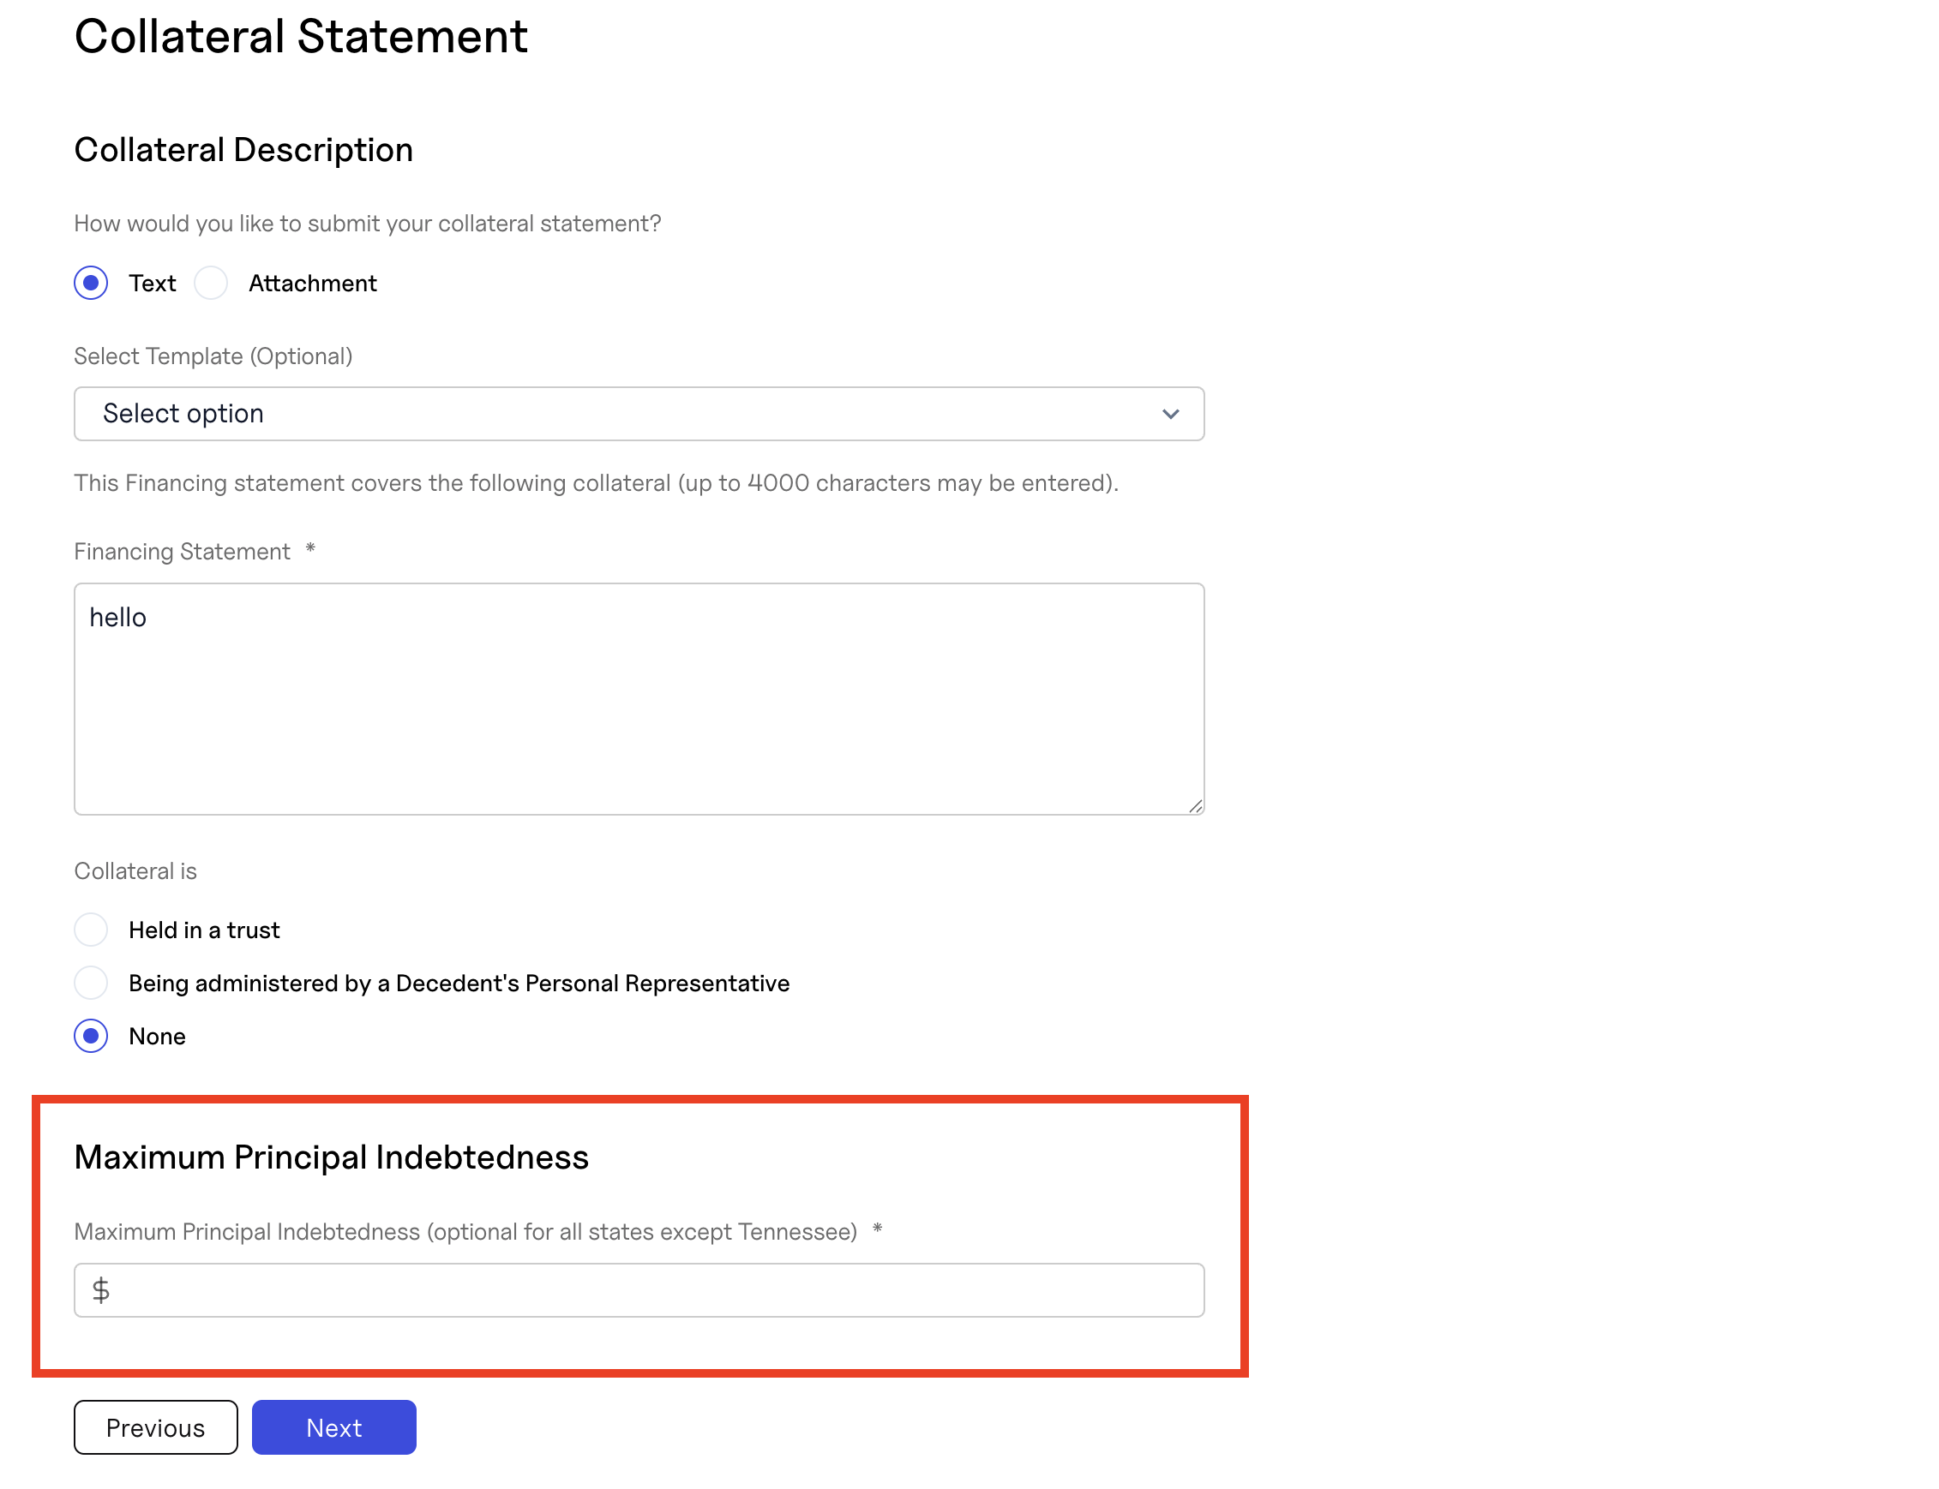Open the Select option template dropdown
1939x1489 pixels.
click(x=639, y=413)
